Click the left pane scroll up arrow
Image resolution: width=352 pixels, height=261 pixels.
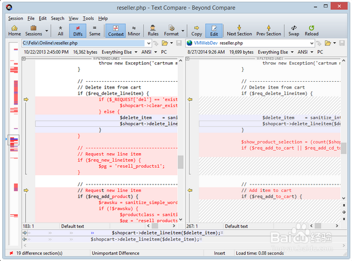coord(181,61)
